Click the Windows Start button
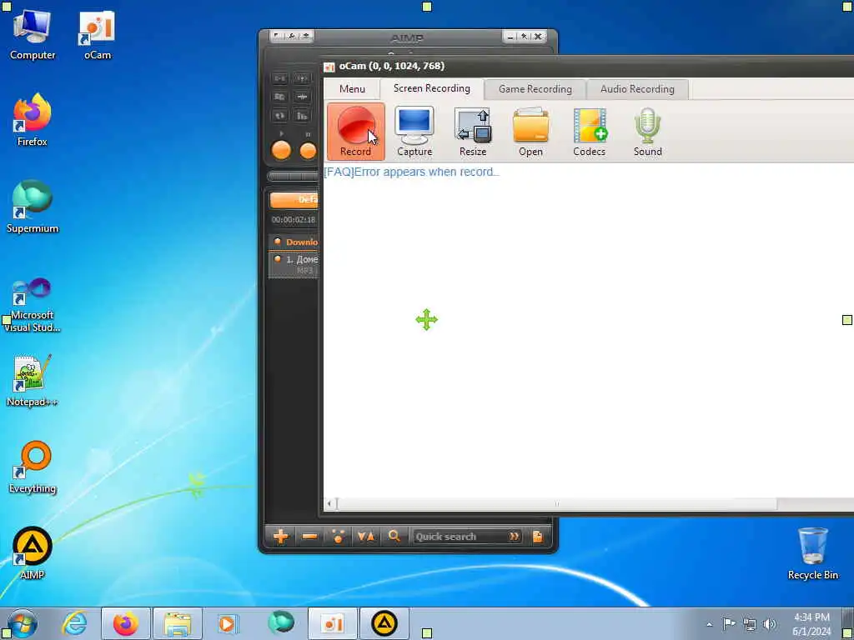 [x=22, y=623]
